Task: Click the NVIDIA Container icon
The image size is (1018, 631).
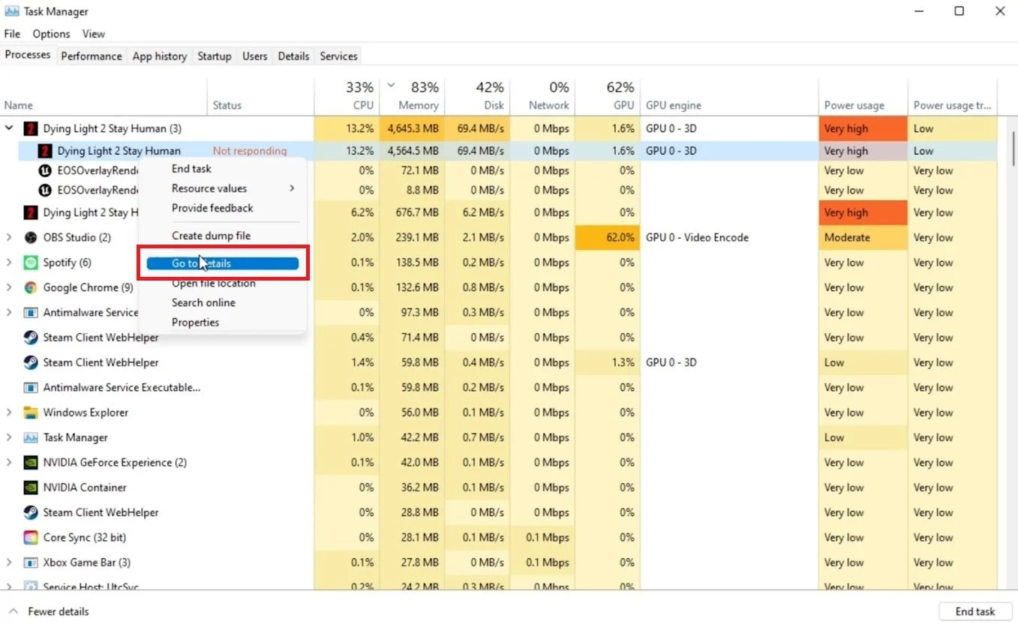Action: 31,488
